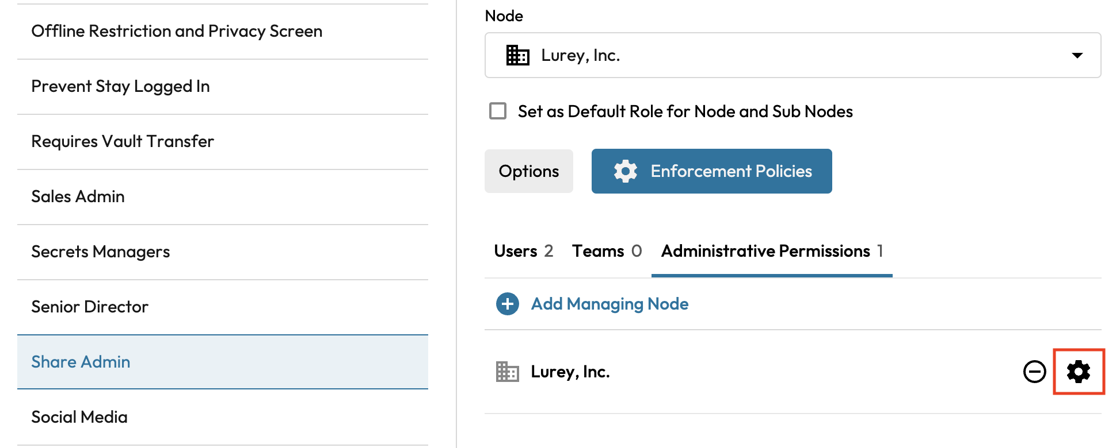Enable Set as Default Role checkbox
Viewport: 1120px width, 448px height.
pyautogui.click(x=498, y=111)
